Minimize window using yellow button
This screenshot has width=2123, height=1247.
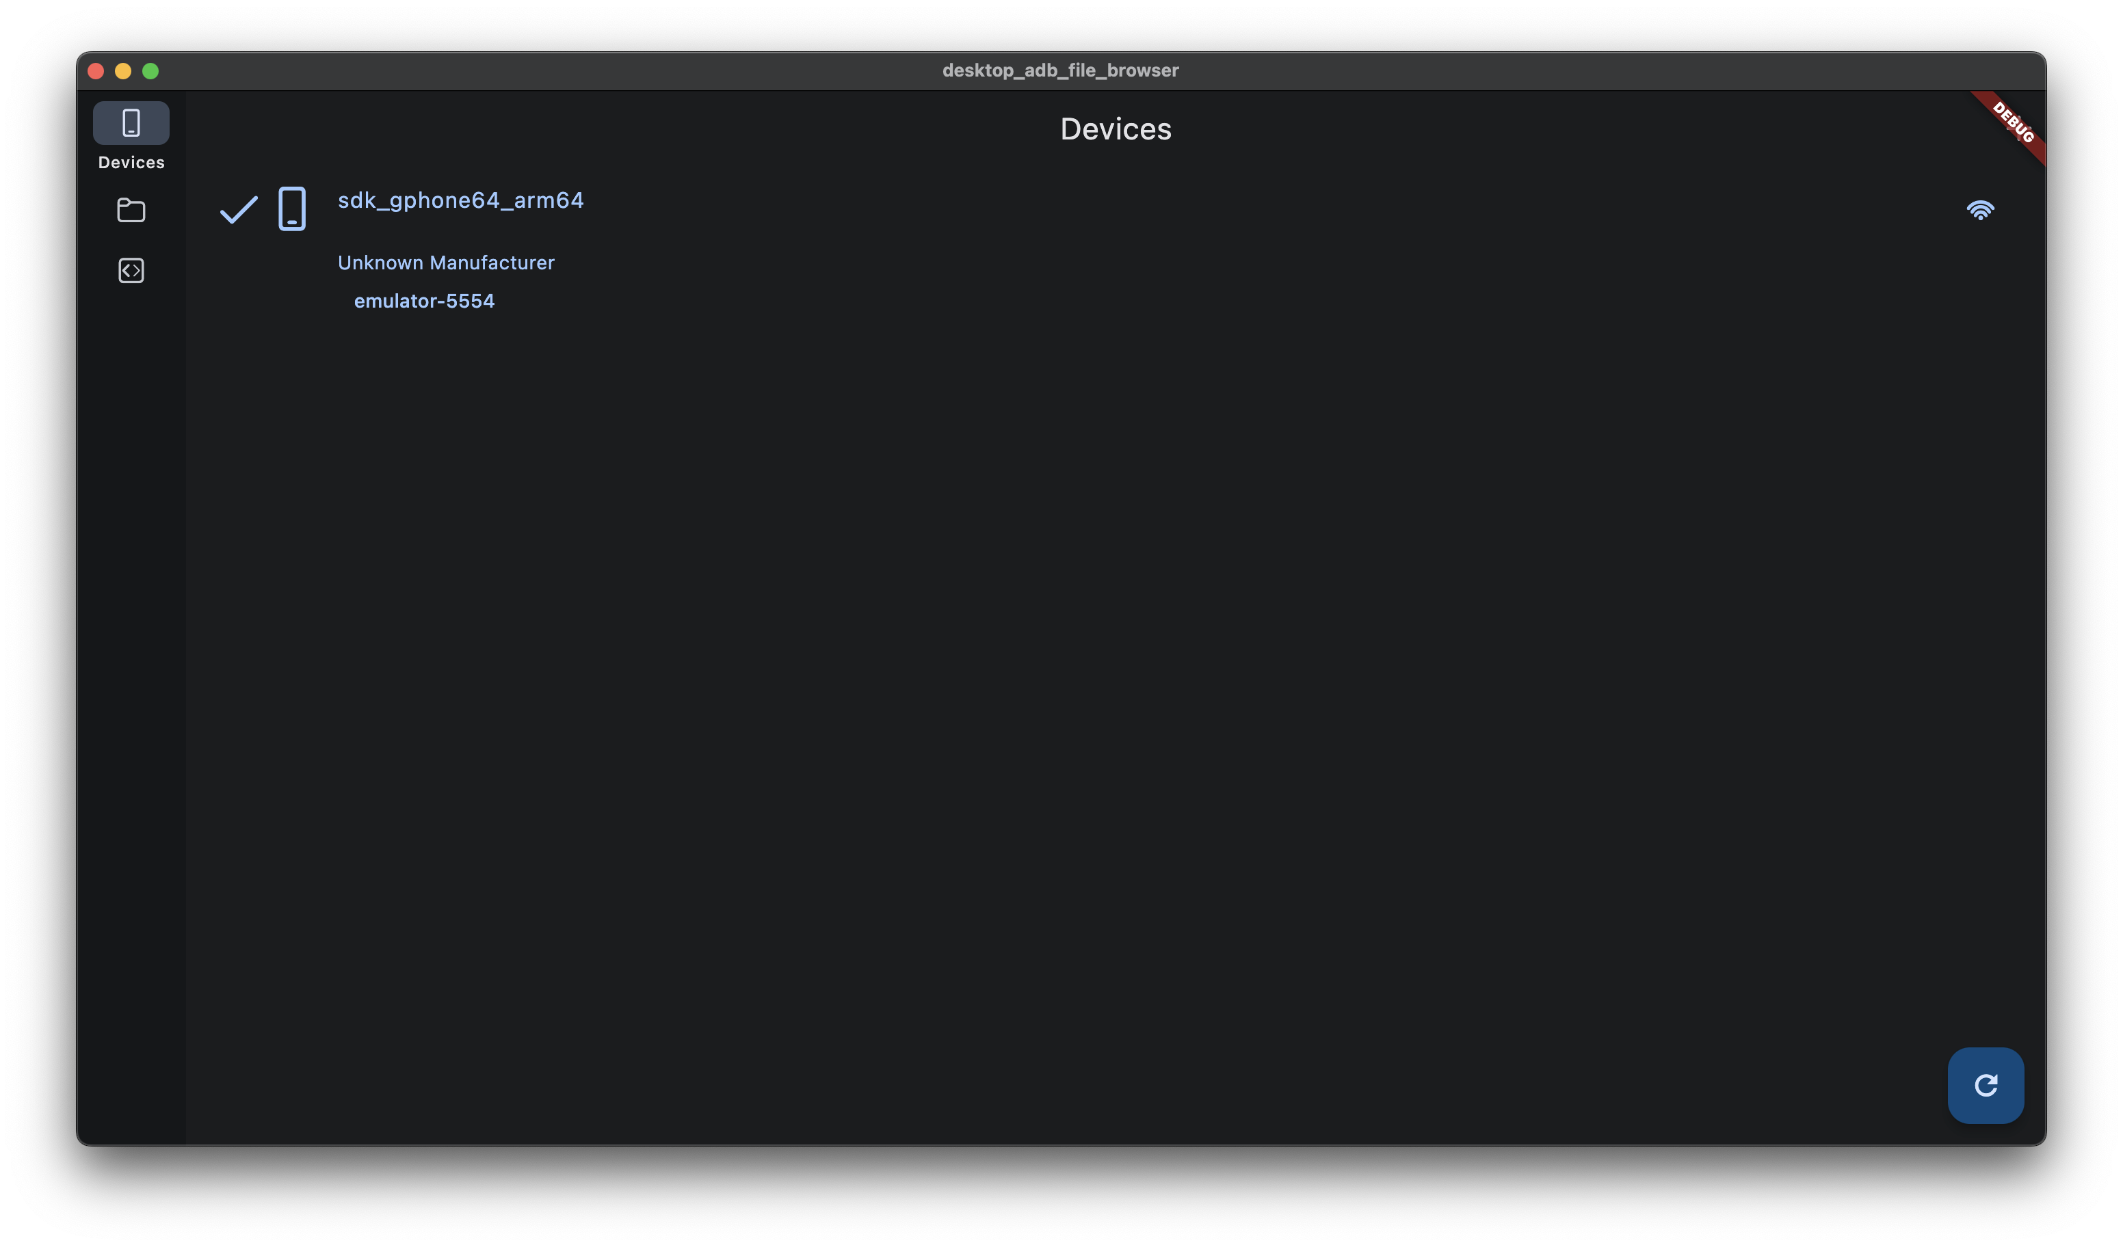tap(123, 70)
